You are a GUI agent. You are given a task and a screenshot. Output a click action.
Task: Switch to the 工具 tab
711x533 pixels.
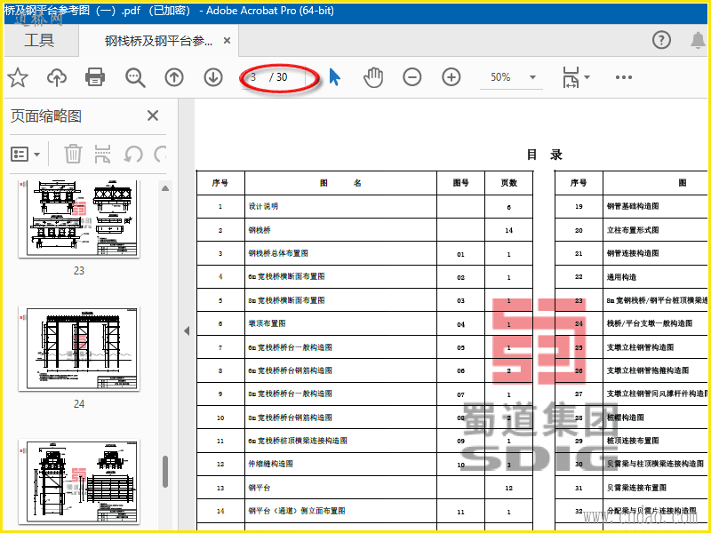point(39,40)
